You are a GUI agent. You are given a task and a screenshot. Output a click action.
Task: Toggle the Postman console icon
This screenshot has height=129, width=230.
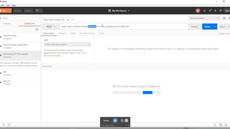[x=9, y=125]
